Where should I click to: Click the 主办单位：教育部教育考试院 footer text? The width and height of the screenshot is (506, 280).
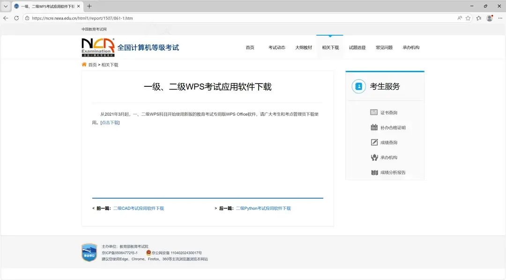click(x=125, y=246)
